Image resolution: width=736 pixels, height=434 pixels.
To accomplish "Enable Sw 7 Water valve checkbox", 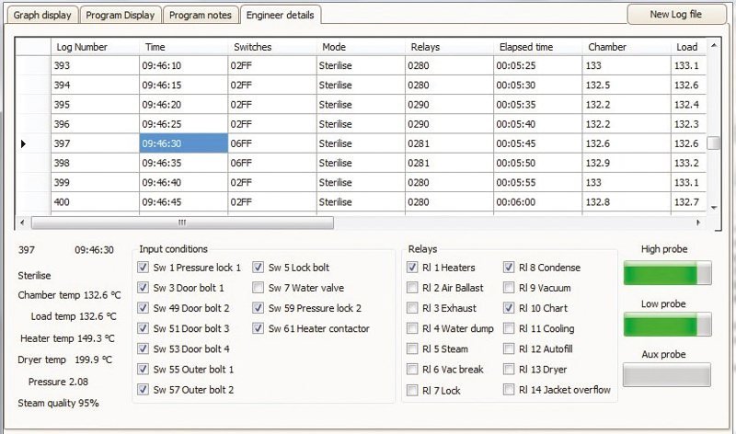I will [x=258, y=288].
